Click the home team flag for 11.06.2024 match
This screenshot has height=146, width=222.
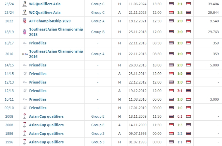[x=171, y=4]
